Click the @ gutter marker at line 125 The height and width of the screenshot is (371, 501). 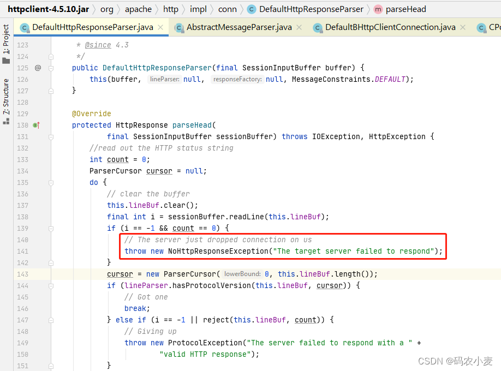click(38, 68)
